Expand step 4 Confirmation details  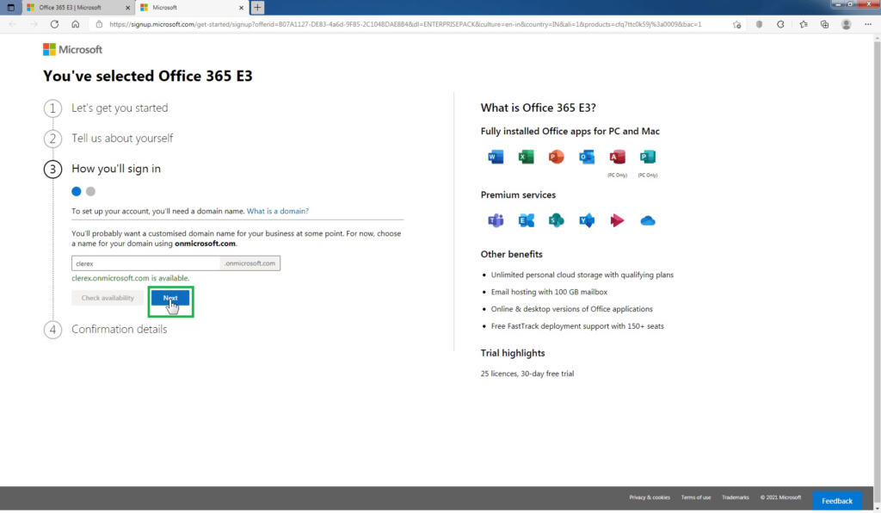tap(119, 330)
